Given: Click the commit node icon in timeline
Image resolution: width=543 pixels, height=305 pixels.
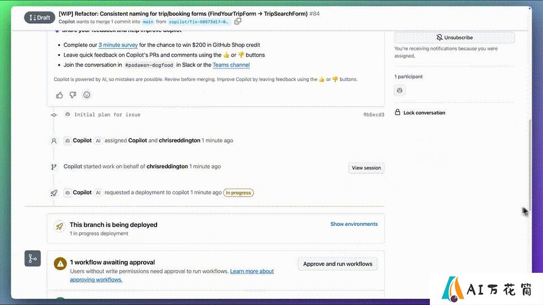Looking at the screenshot, I should click(54, 115).
